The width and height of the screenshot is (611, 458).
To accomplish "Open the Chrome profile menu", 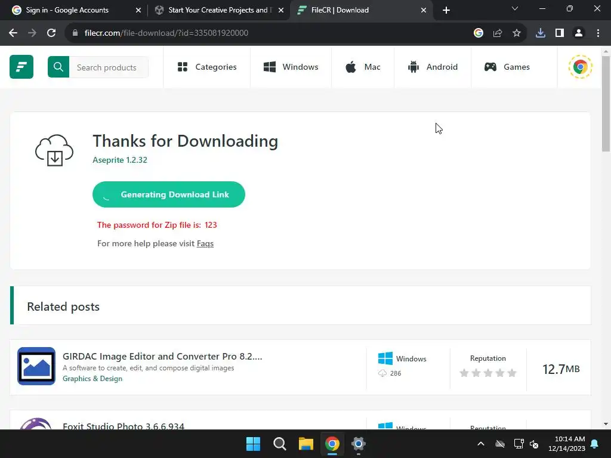I will (579, 33).
